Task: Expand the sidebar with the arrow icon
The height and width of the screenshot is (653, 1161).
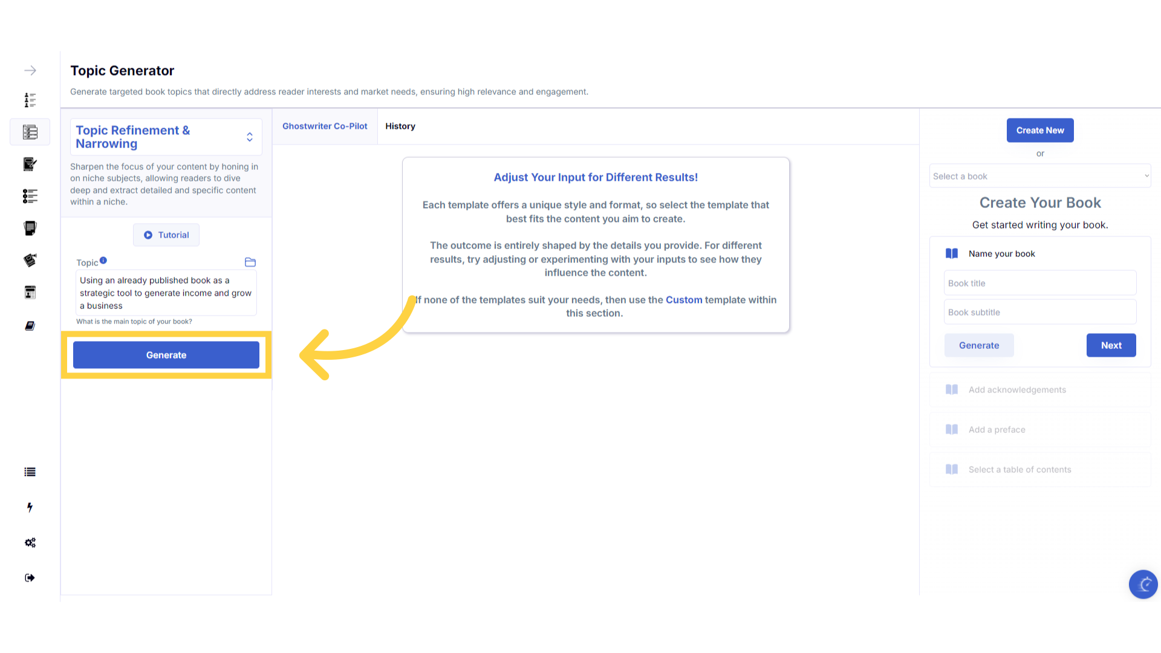Action: click(30, 71)
